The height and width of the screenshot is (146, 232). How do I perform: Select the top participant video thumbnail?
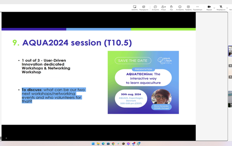point(230,51)
